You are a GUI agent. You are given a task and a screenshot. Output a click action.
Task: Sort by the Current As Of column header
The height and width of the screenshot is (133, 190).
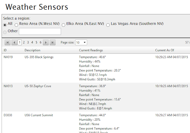coord(164,50)
